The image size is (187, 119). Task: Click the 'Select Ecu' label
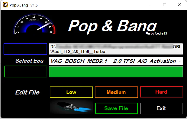pos(29,61)
